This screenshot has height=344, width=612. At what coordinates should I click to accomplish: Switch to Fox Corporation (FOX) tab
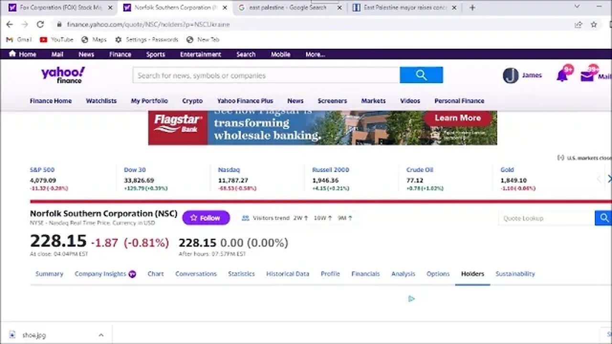click(x=60, y=8)
